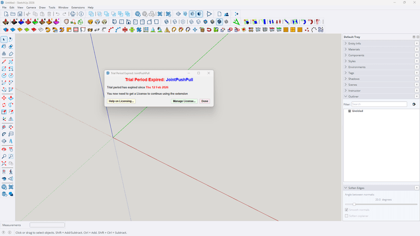Click the Outliner filter search field

click(x=379, y=104)
